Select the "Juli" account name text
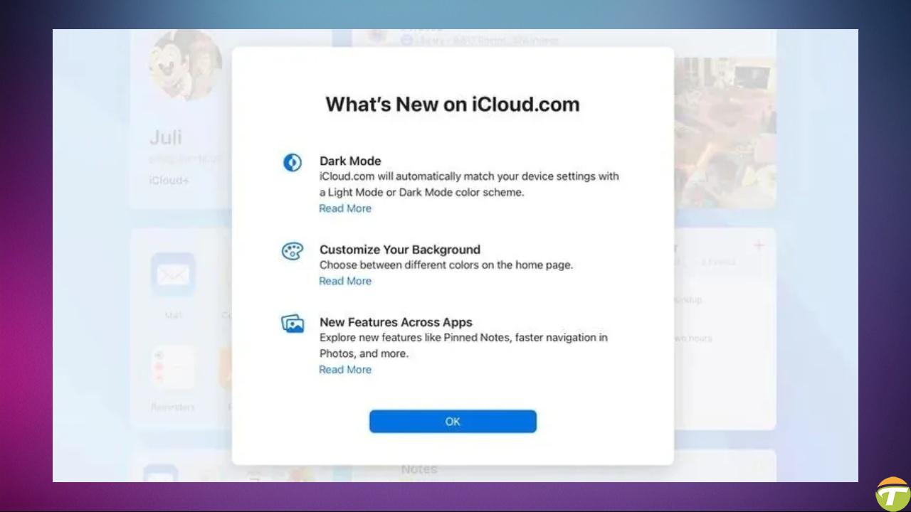 tap(166, 137)
